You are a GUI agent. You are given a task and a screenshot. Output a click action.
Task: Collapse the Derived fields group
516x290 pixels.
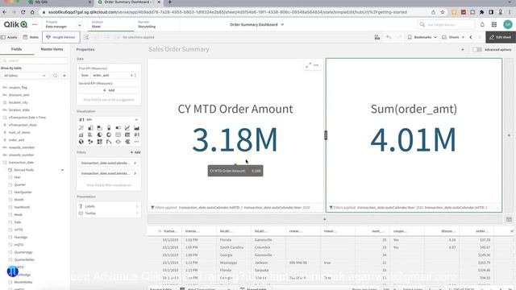point(62,170)
